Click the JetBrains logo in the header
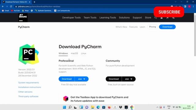 [23, 18]
